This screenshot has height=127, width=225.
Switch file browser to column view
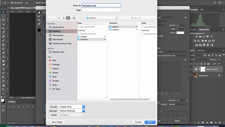pyautogui.click(x=68, y=18)
